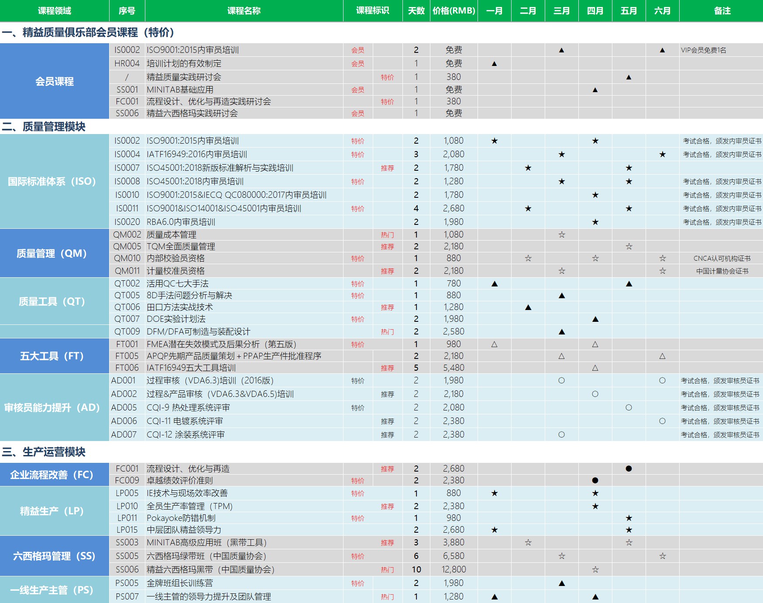Click the 质量工具（QT）category cell
763x603 pixels.
pyautogui.click(x=54, y=301)
